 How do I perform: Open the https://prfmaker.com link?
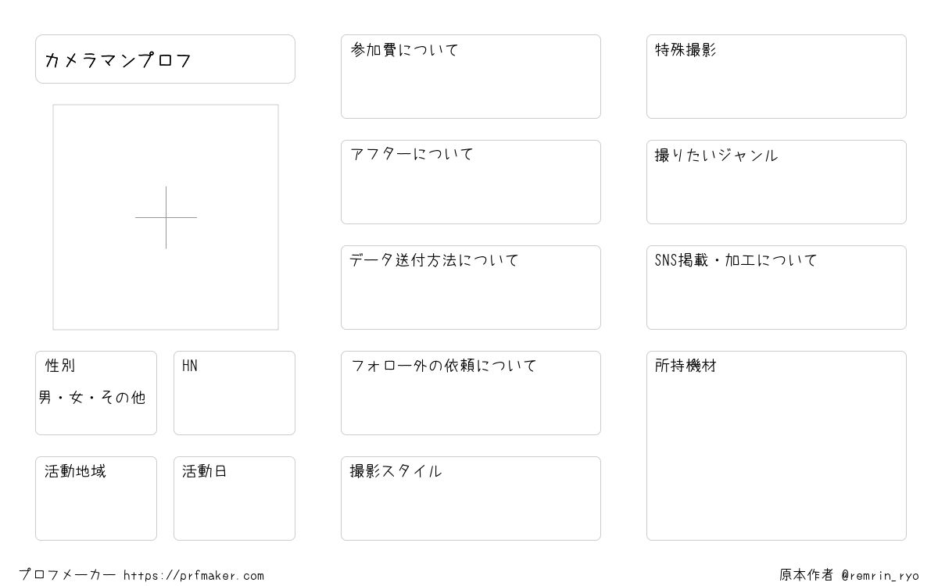[x=194, y=576]
